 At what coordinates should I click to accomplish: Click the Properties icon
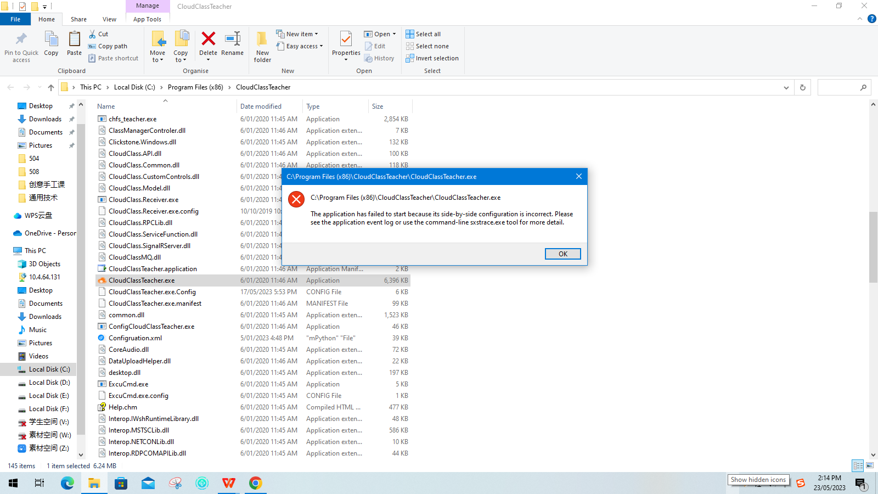coord(346,39)
